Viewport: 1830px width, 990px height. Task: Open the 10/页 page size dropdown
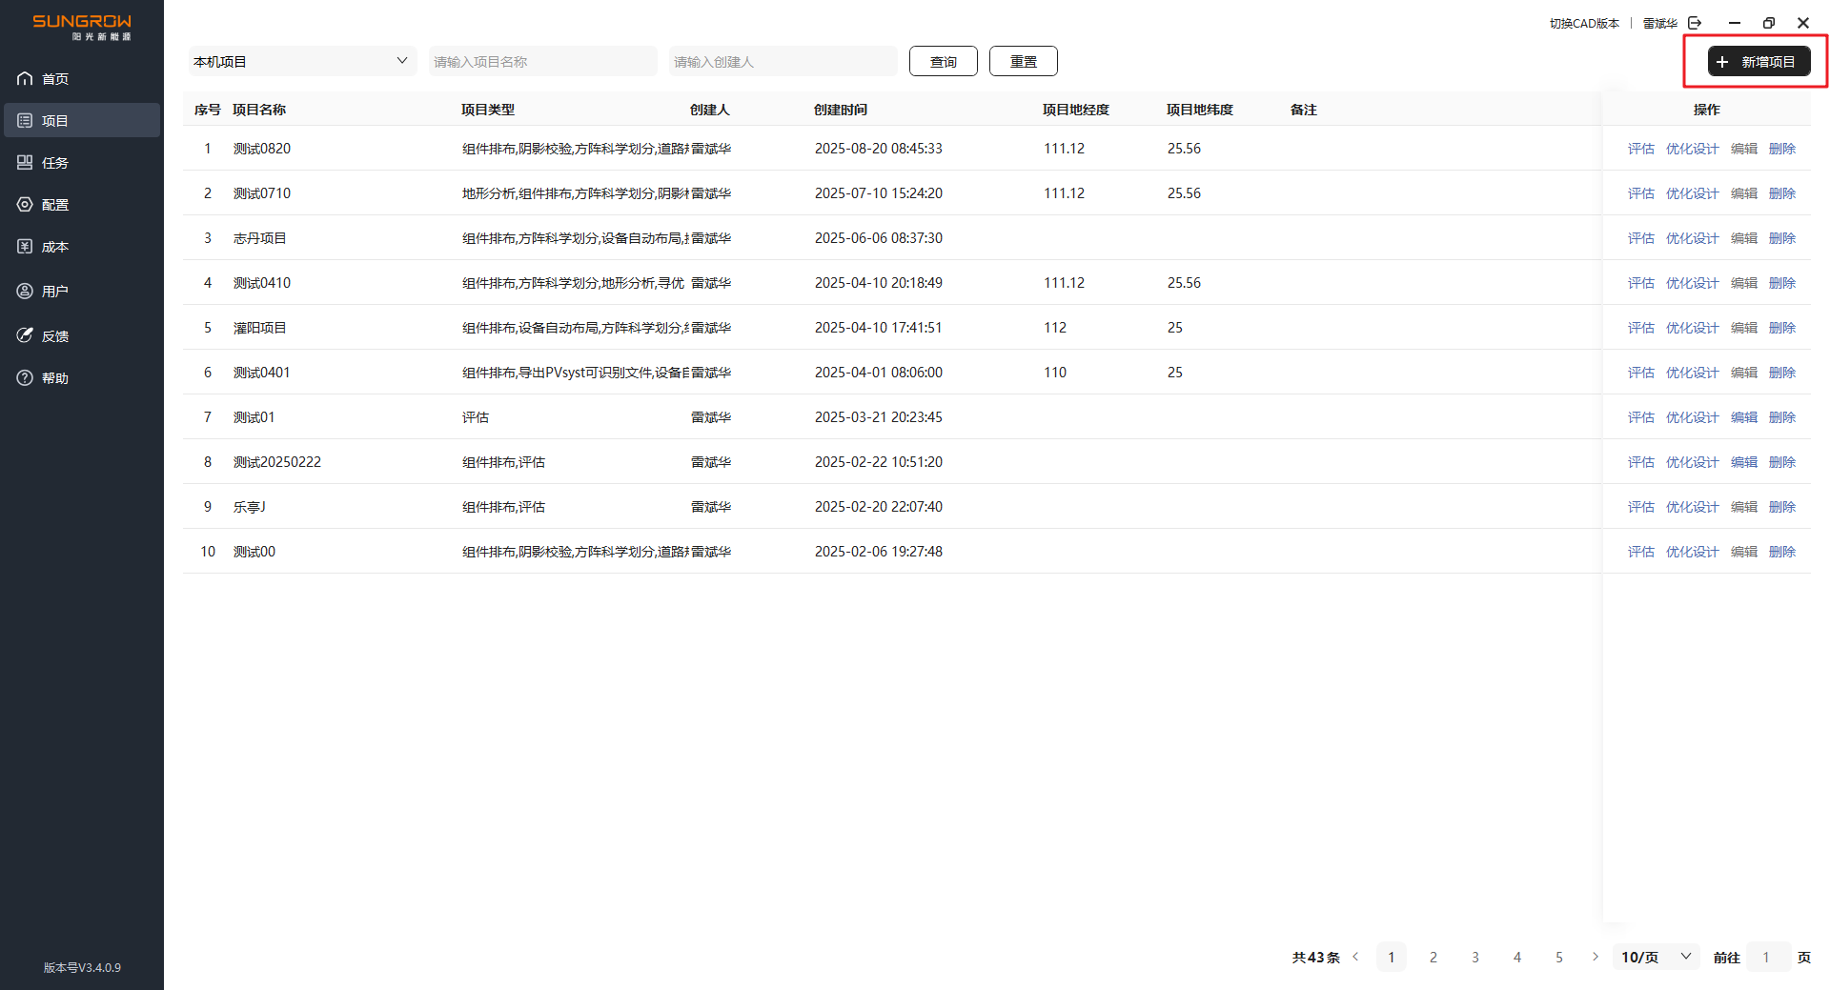coord(1656,957)
